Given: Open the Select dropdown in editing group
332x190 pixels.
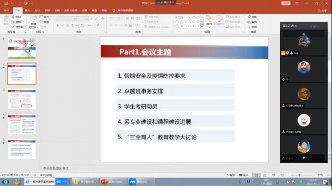Looking at the screenshot, I should pos(253,27).
